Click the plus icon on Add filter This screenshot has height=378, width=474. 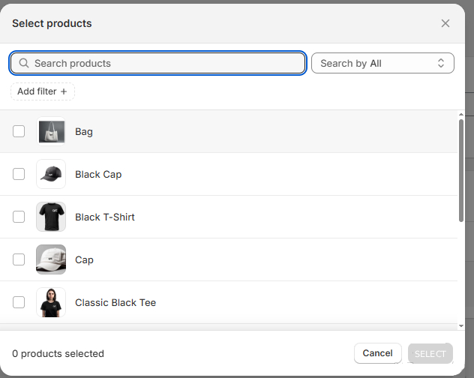coord(64,91)
